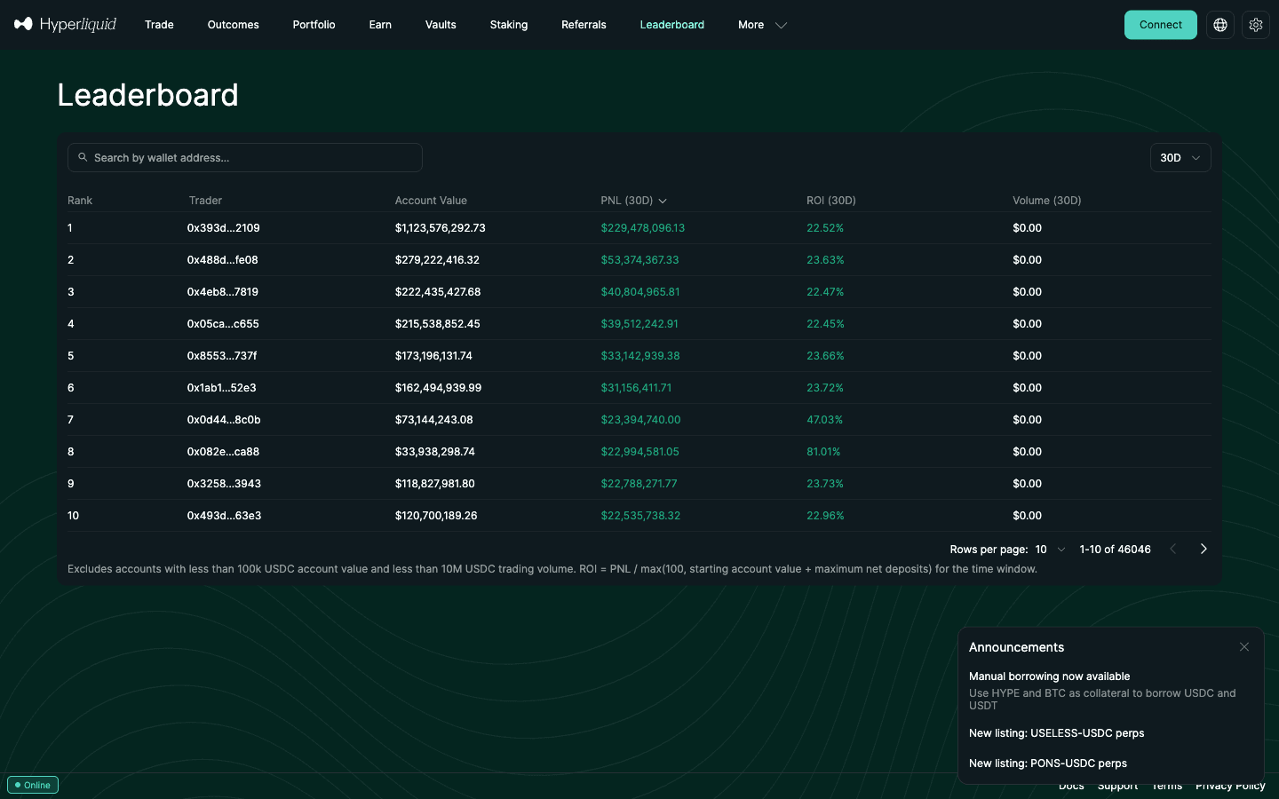Screen dimensions: 1279x799
Task: Select trader 0x1ab1...52e3
Action: pyautogui.click(x=221, y=388)
